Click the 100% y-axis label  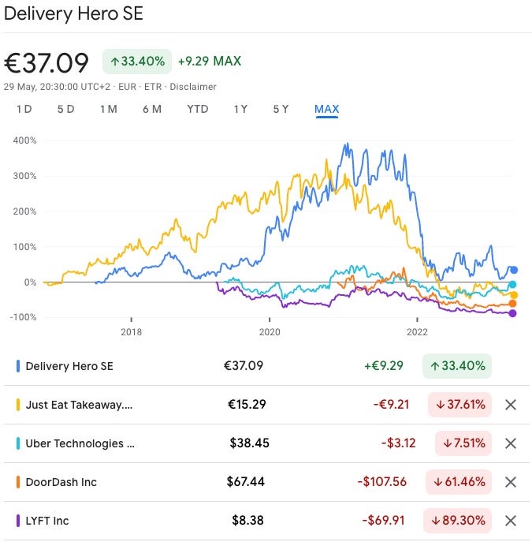point(24,247)
